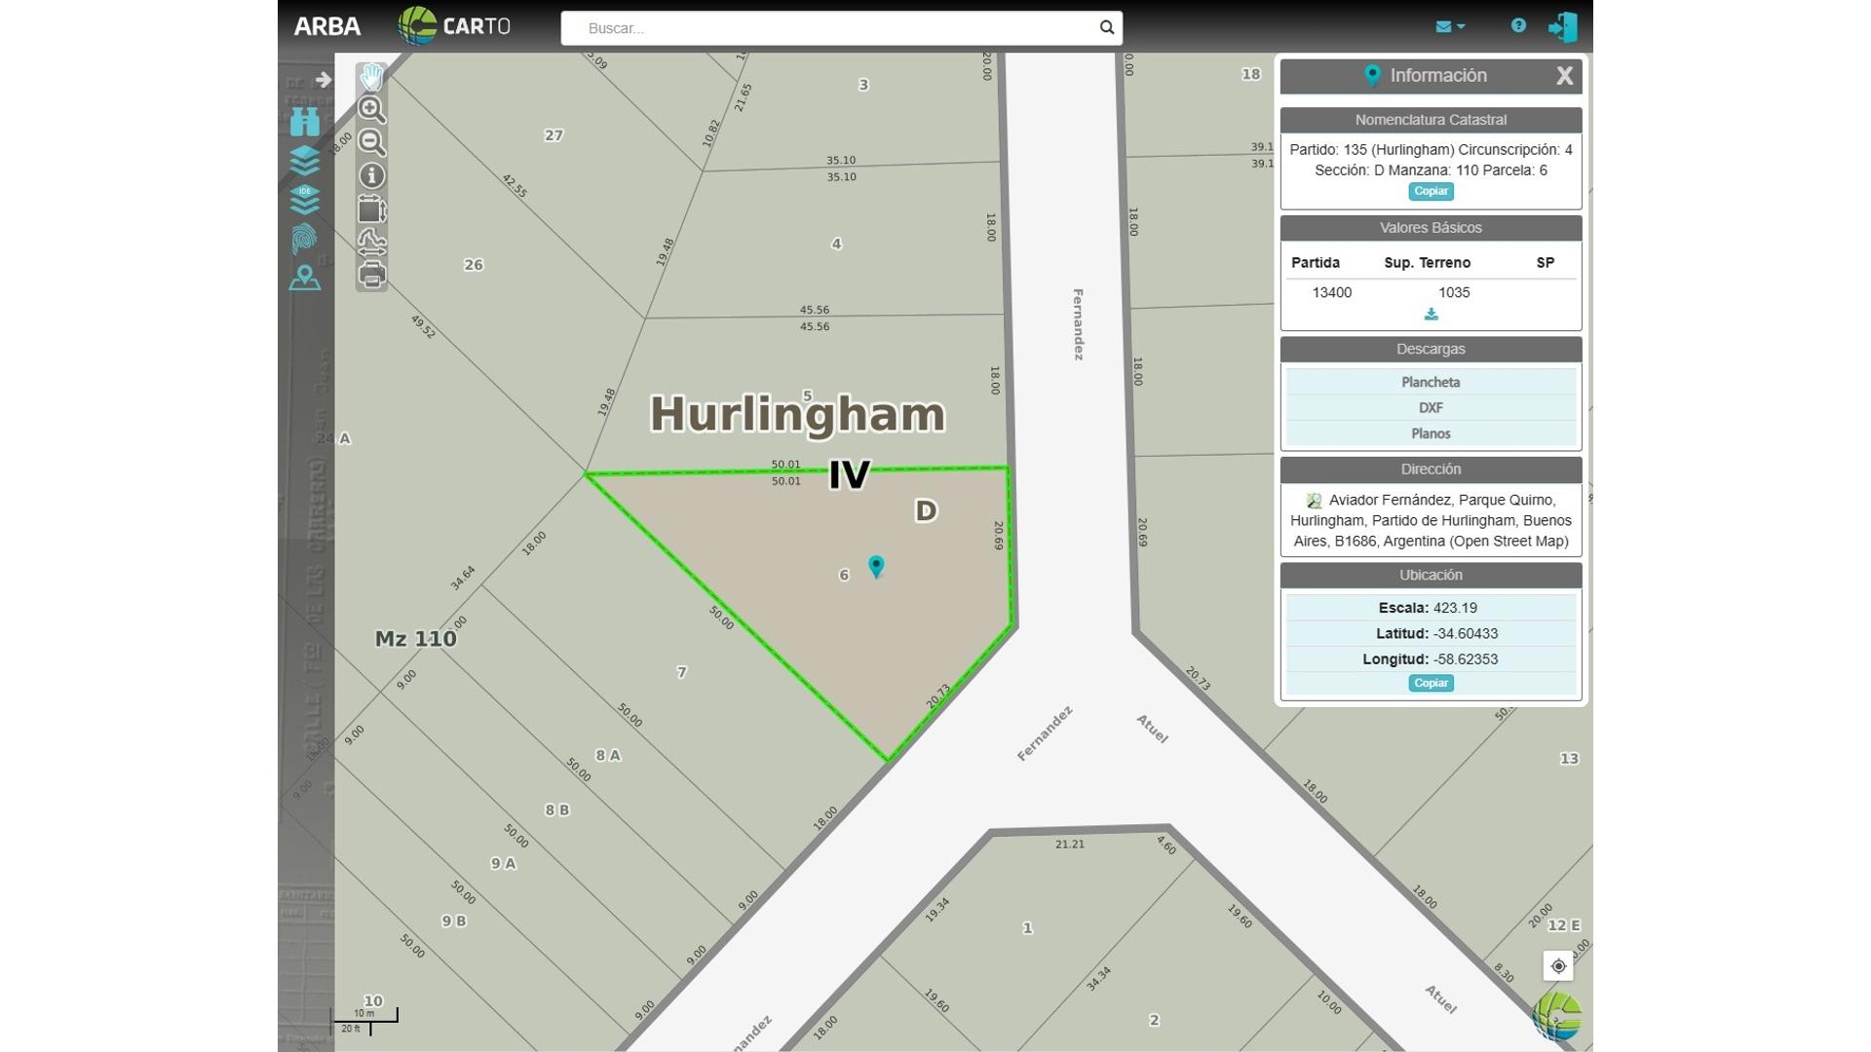This screenshot has width=1871, height=1052.
Task: Click the Escala value 423.19
Action: [x=1455, y=608]
